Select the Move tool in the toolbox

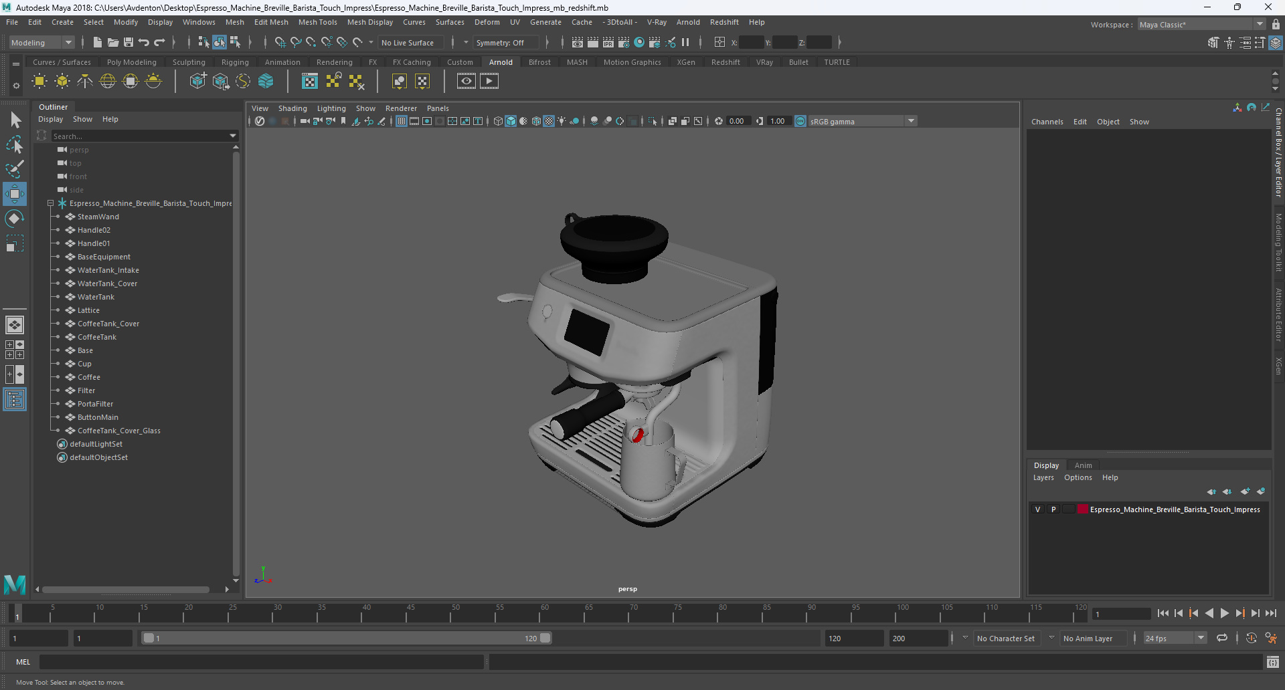coord(15,194)
